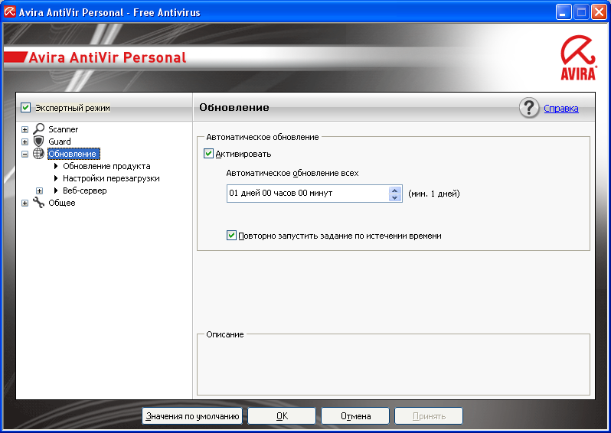Click the question mark help icon
611x433 pixels.
tap(529, 108)
